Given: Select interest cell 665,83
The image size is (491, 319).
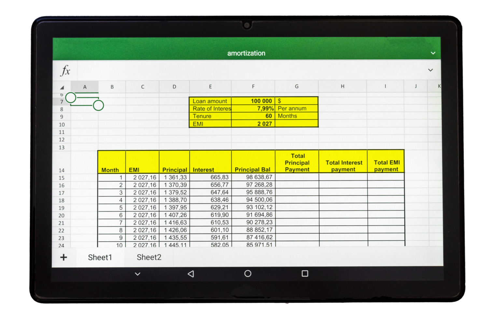Looking at the screenshot, I should (x=210, y=177).
